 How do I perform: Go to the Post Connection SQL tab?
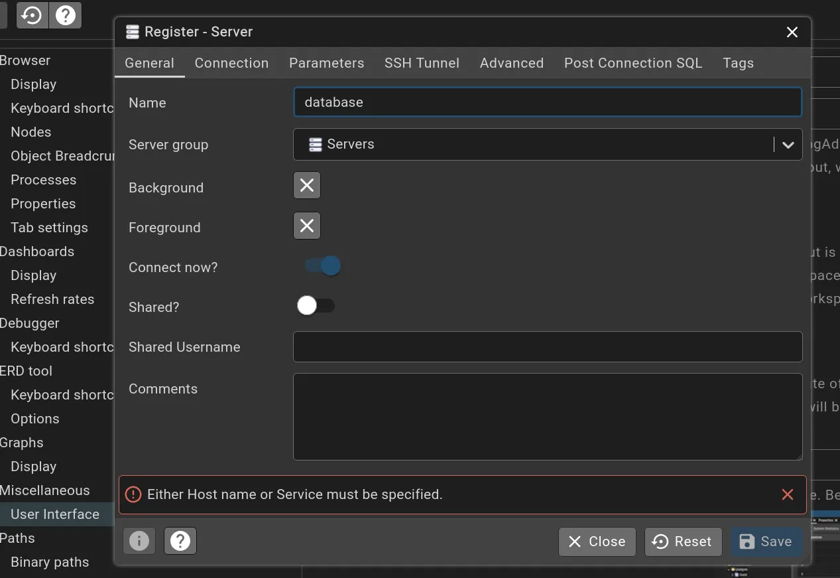pos(632,63)
